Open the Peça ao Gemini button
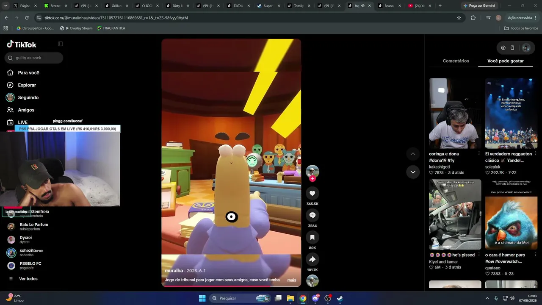Screen dimensions: 542x305 (x=478, y=6)
